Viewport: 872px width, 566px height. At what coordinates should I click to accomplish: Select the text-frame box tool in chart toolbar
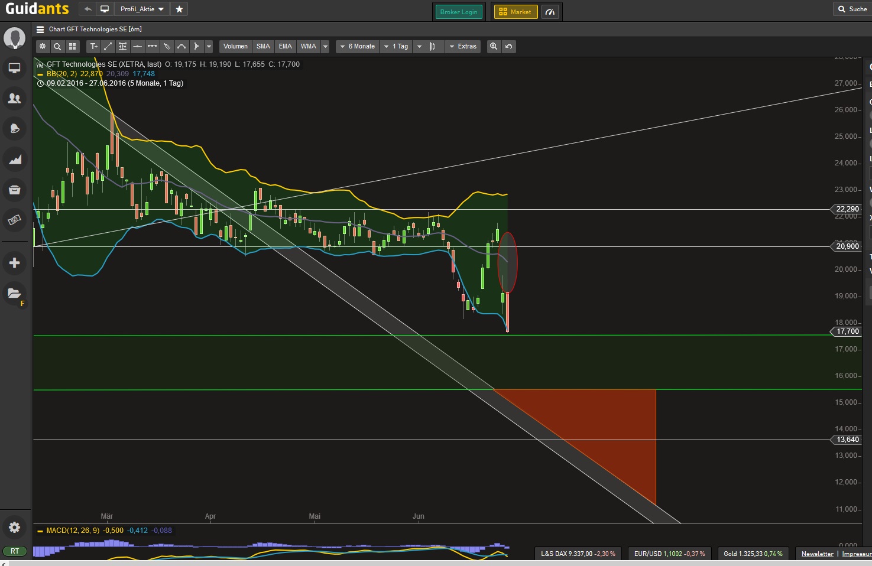coord(123,46)
